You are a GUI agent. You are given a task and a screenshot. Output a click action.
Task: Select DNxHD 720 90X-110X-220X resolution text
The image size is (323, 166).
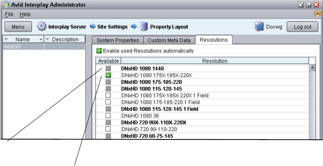(154, 123)
